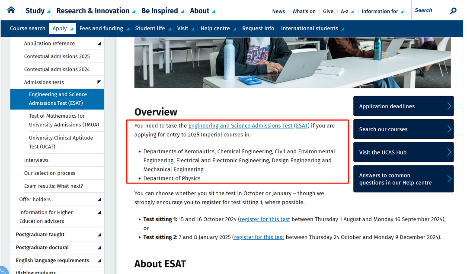Open the Visit the UCAS Hub button

(403, 152)
